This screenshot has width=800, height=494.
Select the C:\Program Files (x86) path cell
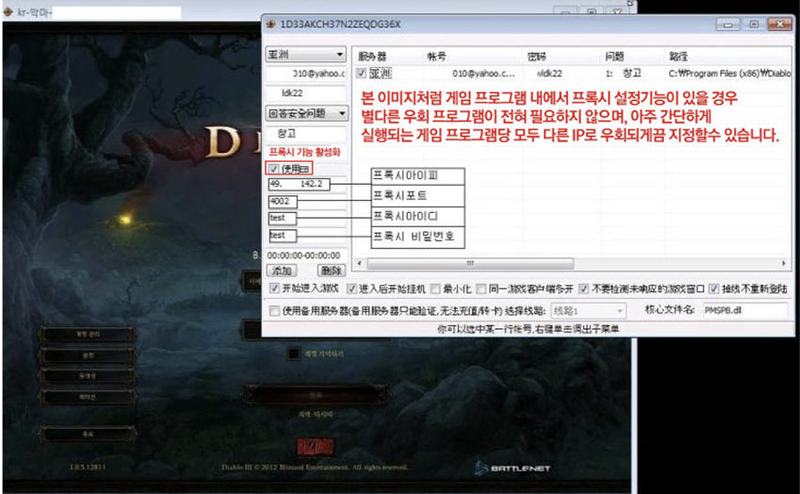[x=729, y=74]
